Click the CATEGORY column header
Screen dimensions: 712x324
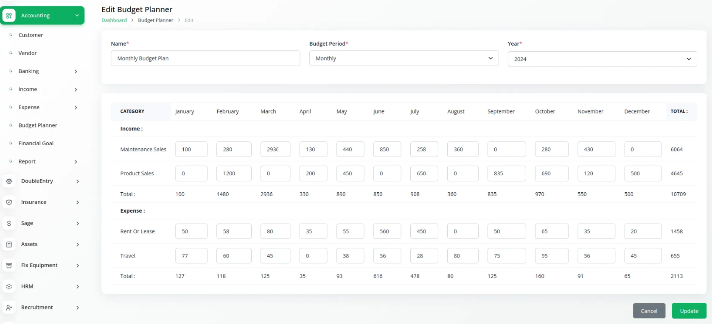[x=132, y=111]
